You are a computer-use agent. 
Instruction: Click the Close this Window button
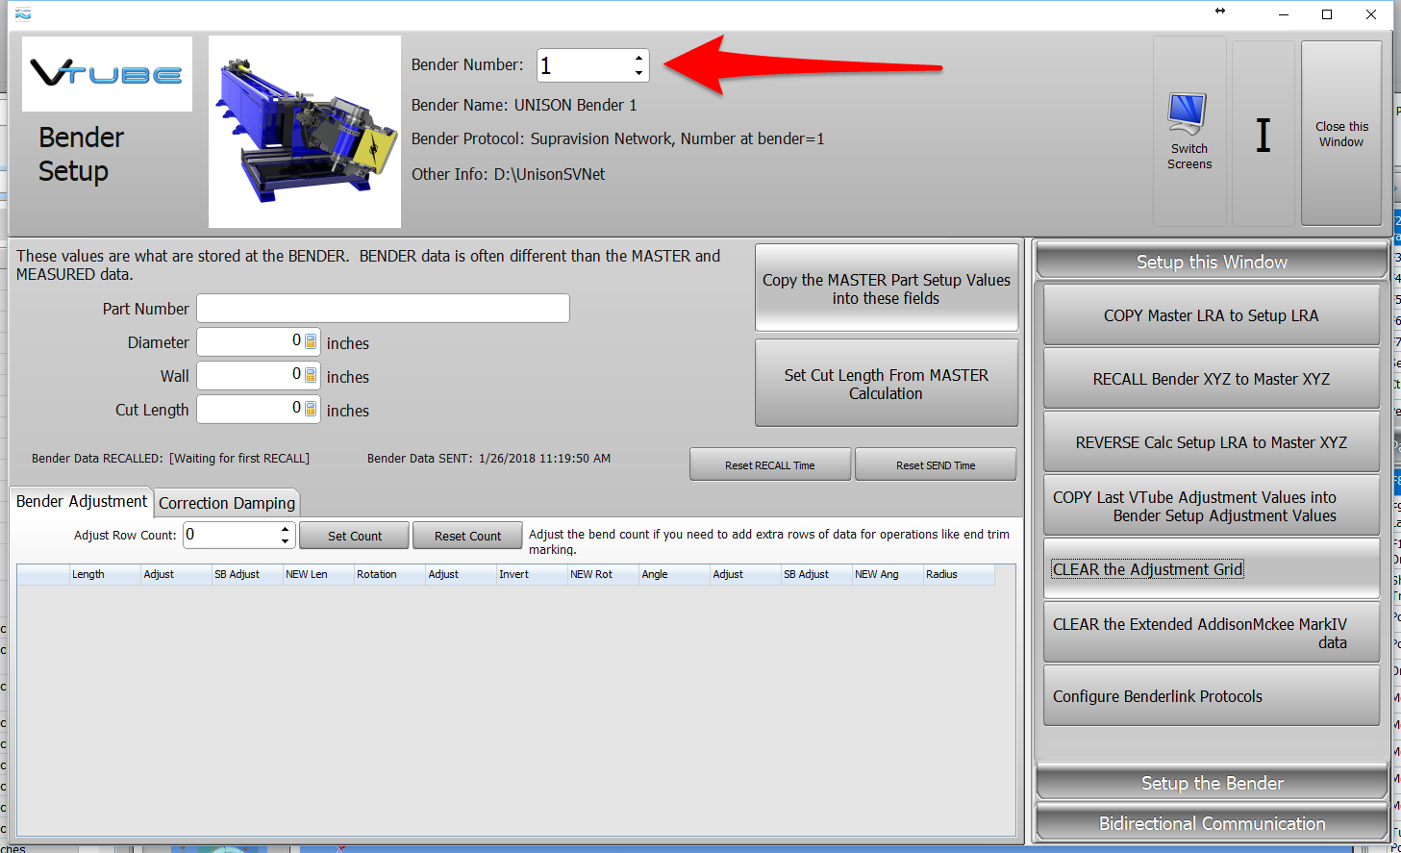tap(1341, 134)
